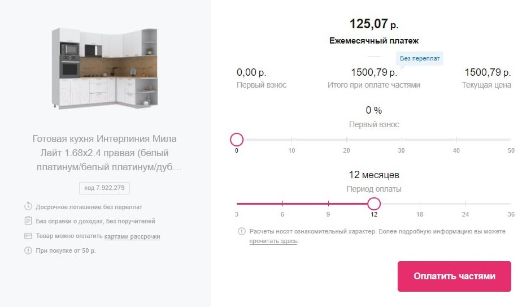Select 3 months on payment period slider
531x307 pixels.
coord(237,204)
